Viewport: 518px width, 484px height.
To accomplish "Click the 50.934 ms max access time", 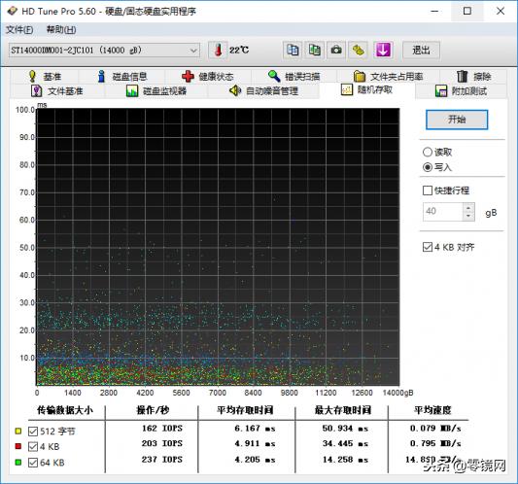I will point(345,429).
